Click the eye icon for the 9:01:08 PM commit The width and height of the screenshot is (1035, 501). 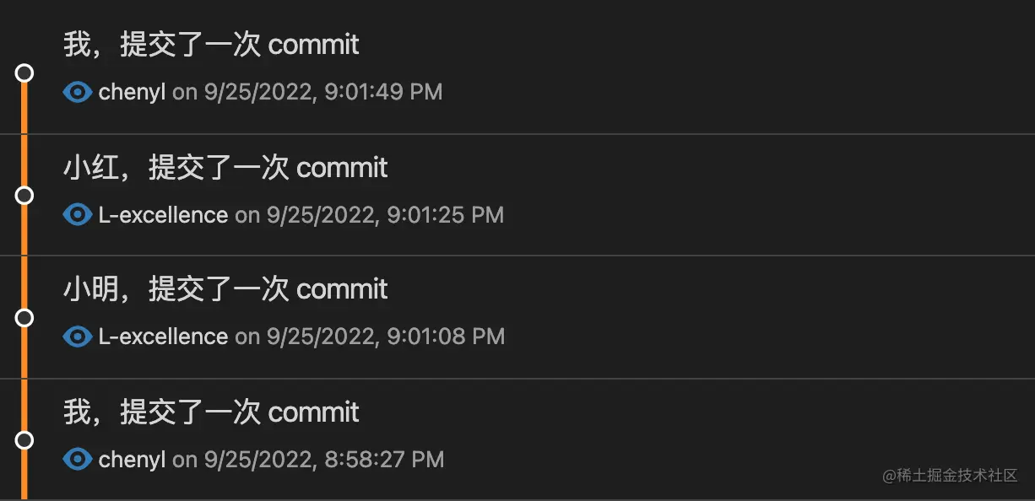click(x=78, y=337)
